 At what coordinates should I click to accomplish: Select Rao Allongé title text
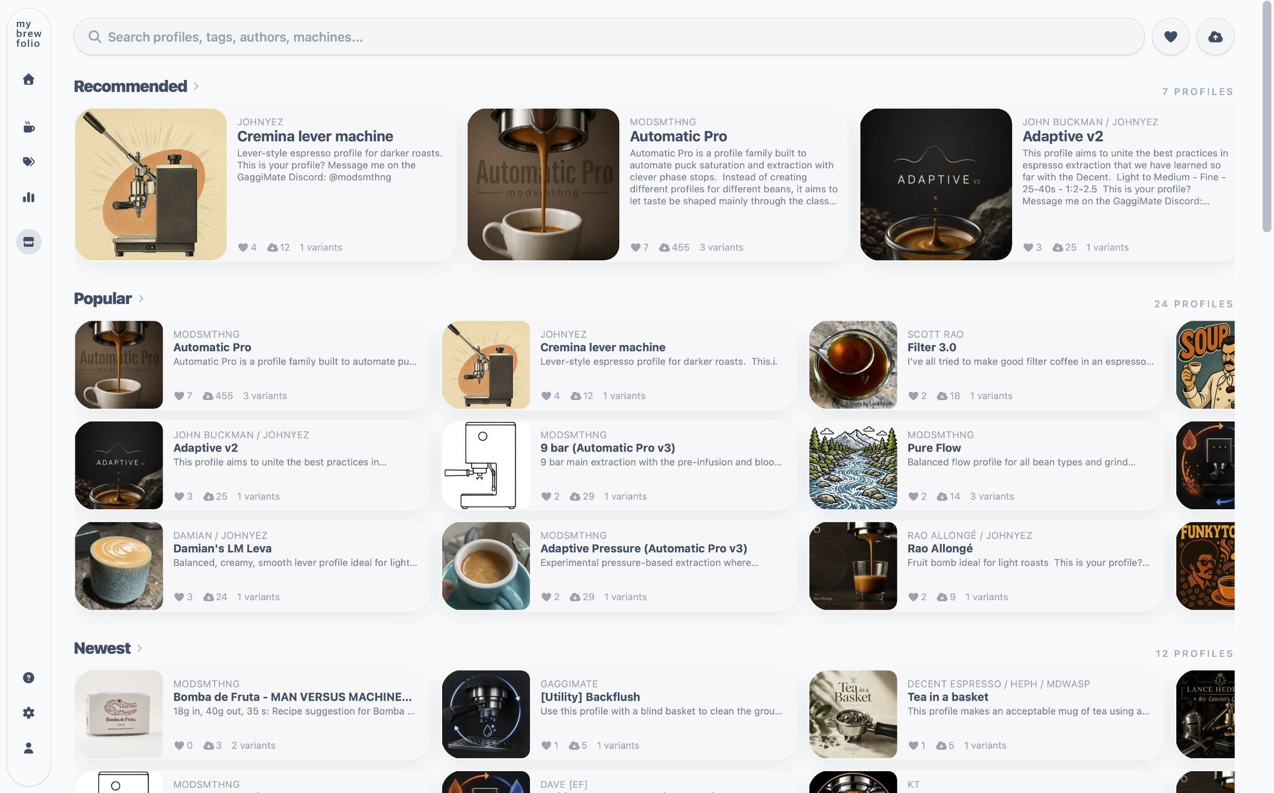(x=939, y=549)
